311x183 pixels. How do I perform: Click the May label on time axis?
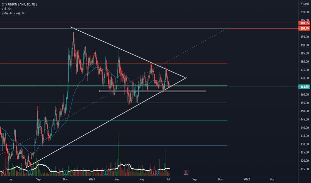(142, 179)
